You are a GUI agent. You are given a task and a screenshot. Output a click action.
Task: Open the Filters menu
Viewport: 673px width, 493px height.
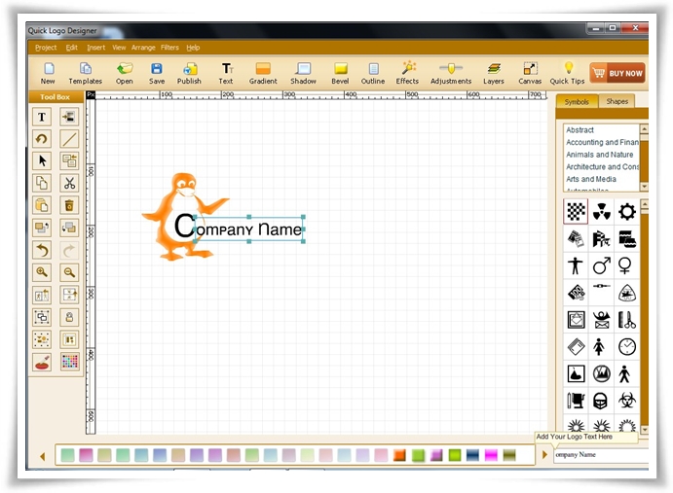tap(169, 48)
